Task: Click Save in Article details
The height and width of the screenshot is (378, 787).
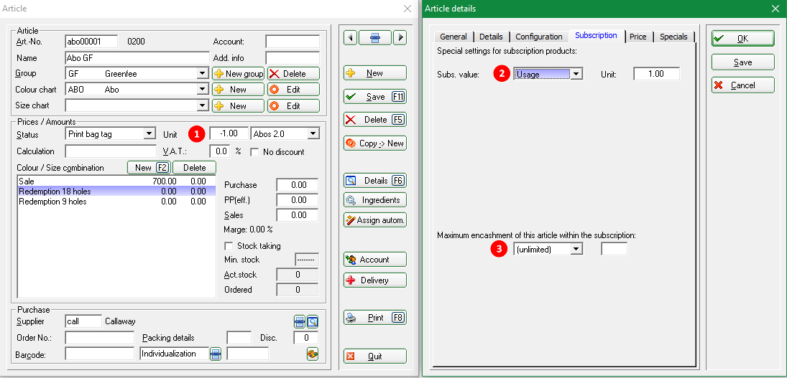Action: pyautogui.click(x=743, y=62)
